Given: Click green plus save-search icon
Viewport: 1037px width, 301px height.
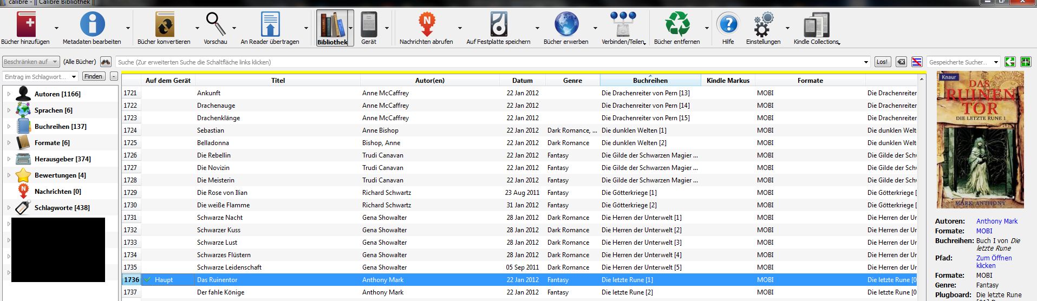Looking at the screenshot, I should pyautogui.click(x=1026, y=62).
